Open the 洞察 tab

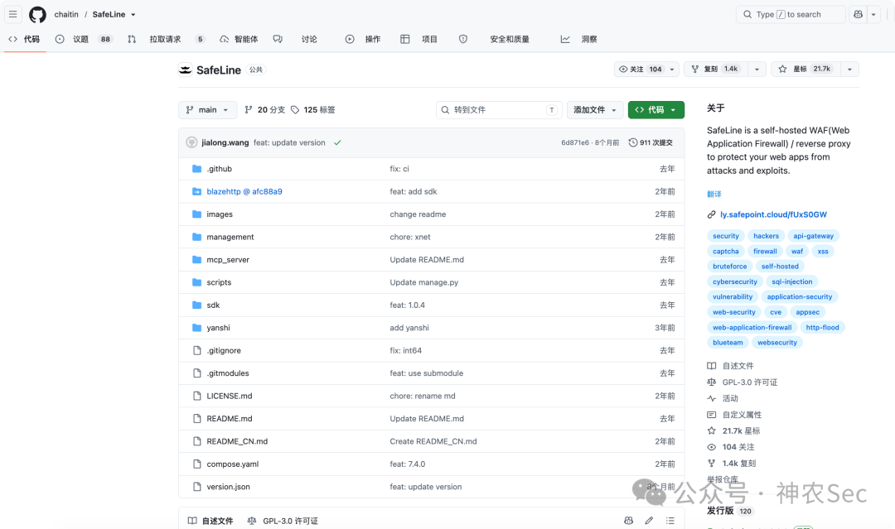[578, 39]
